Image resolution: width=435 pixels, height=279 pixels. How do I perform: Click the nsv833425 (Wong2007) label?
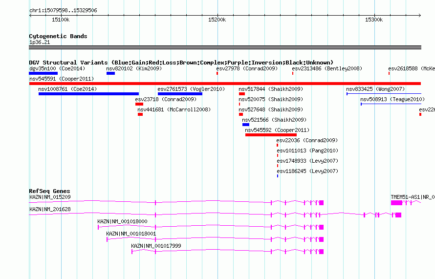[x=375, y=89]
